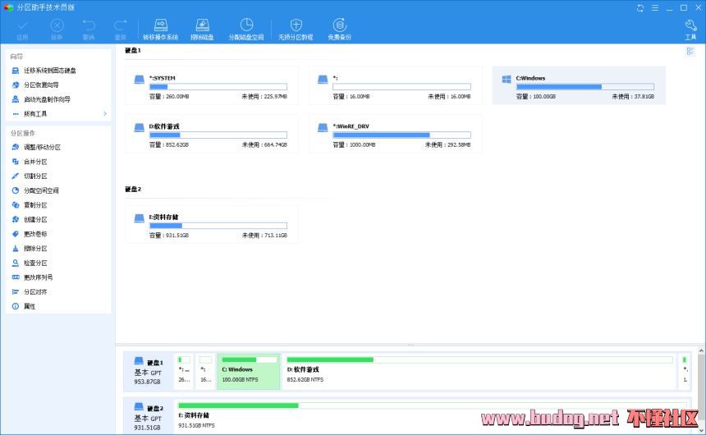
Task: Expand the All Tools (所有工具) submenu
Action: click(58, 113)
